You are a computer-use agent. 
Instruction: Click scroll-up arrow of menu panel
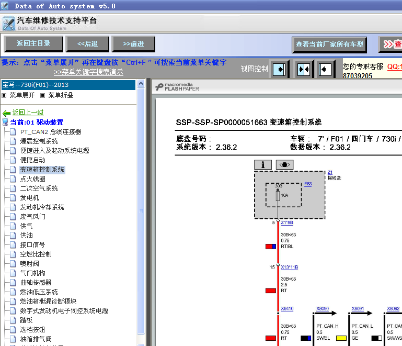click(141, 84)
